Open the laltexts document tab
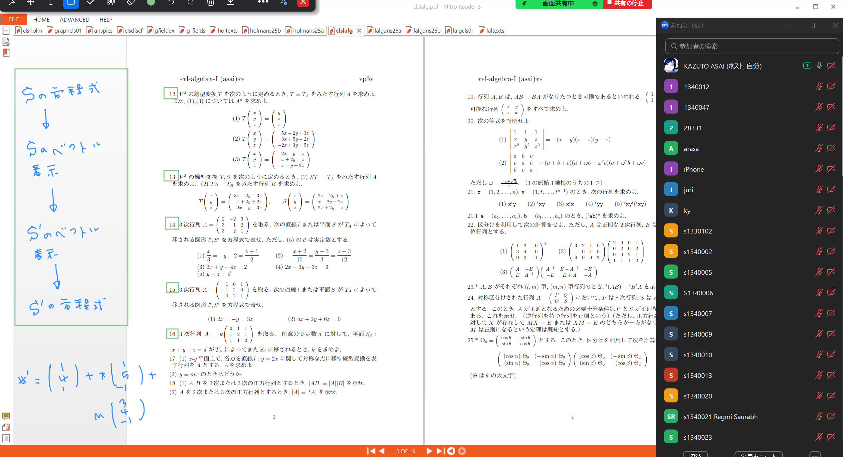The width and height of the screenshot is (843, 457). (492, 31)
